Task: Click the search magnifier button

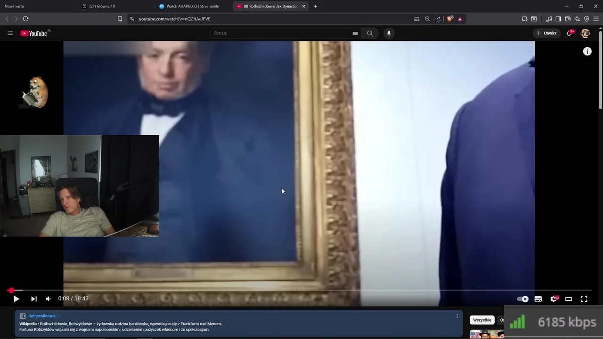Action: tap(370, 33)
